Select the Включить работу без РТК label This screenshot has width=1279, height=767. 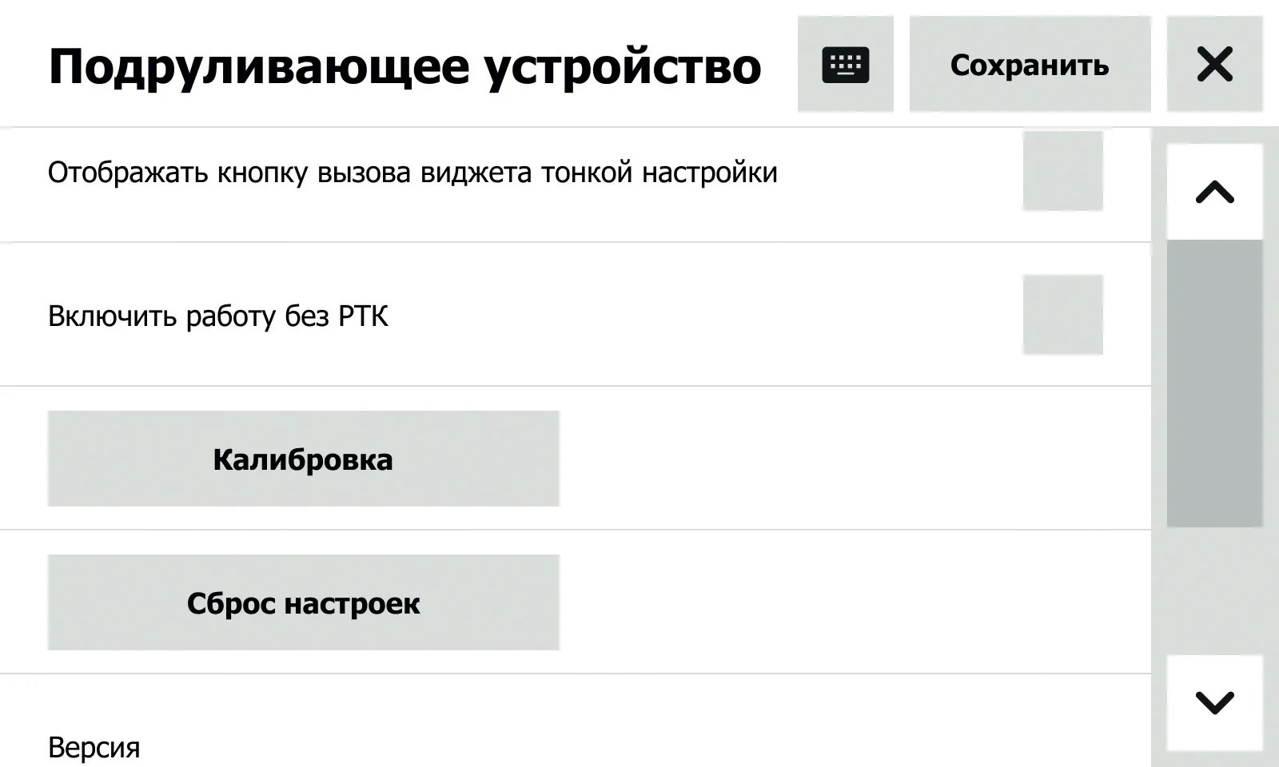pyautogui.click(x=218, y=316)
